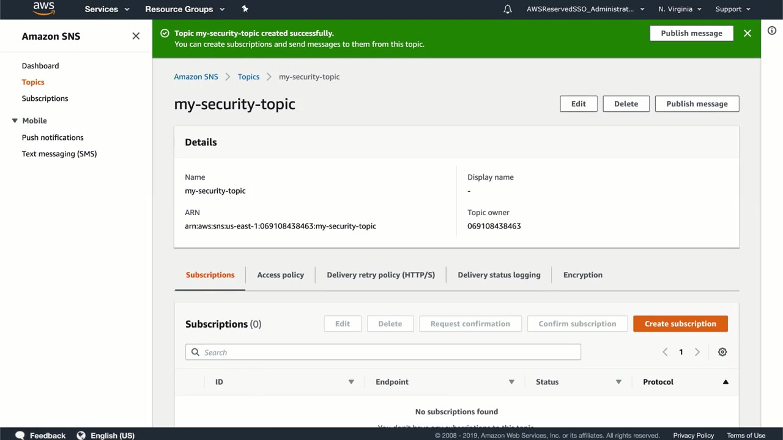The image size is (783, 440).
Task: Dismiss the green success banner
Action: [x=747, y=33]
